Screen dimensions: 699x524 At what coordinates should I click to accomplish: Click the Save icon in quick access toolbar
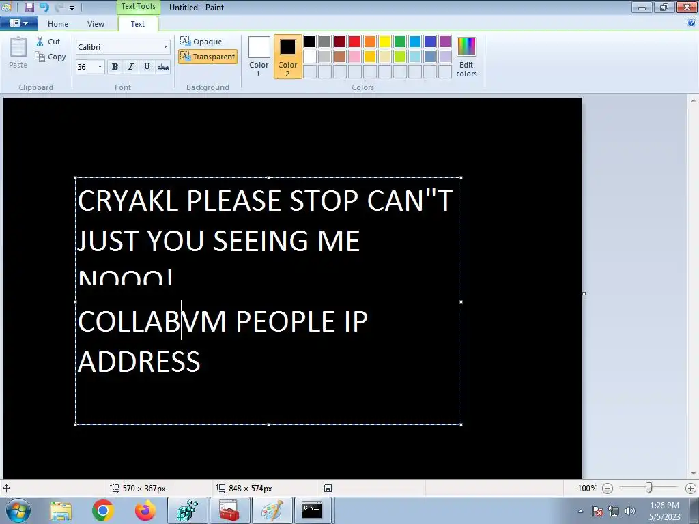29,7
